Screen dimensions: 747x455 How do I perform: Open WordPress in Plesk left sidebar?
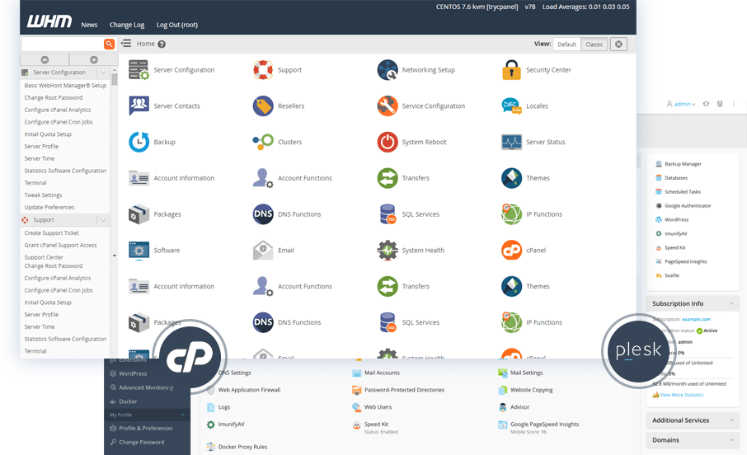(x=133, y=373)
